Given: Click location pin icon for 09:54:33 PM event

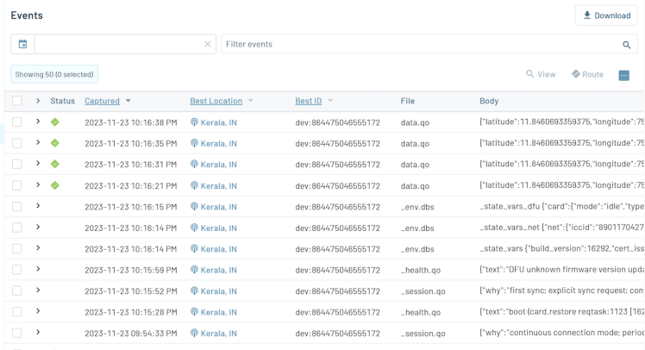Looking at the screenshot, I should (194, 333).
